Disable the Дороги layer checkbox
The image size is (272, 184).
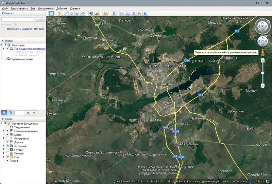click(x=8, y=142)
